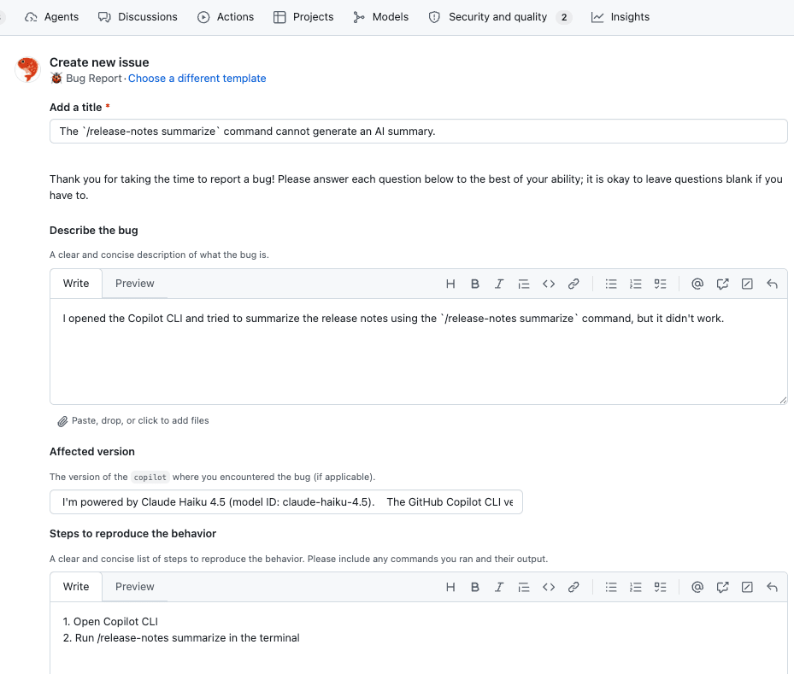Click into the Steps to reproduce text area
Image resolution: width=794 pixels, height=674 pixels.
coord(418,637)
